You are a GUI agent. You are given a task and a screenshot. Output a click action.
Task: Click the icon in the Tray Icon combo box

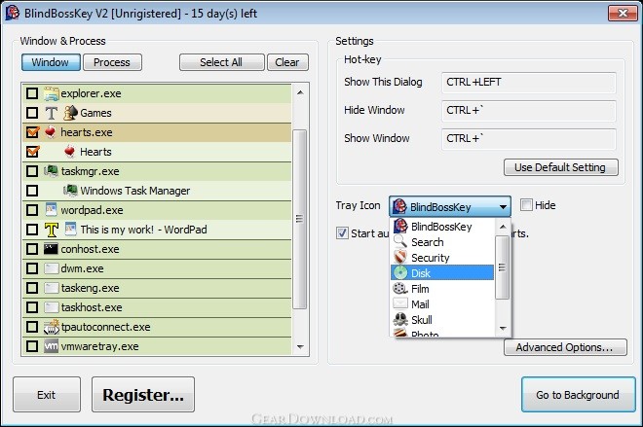tap(399, 206)
